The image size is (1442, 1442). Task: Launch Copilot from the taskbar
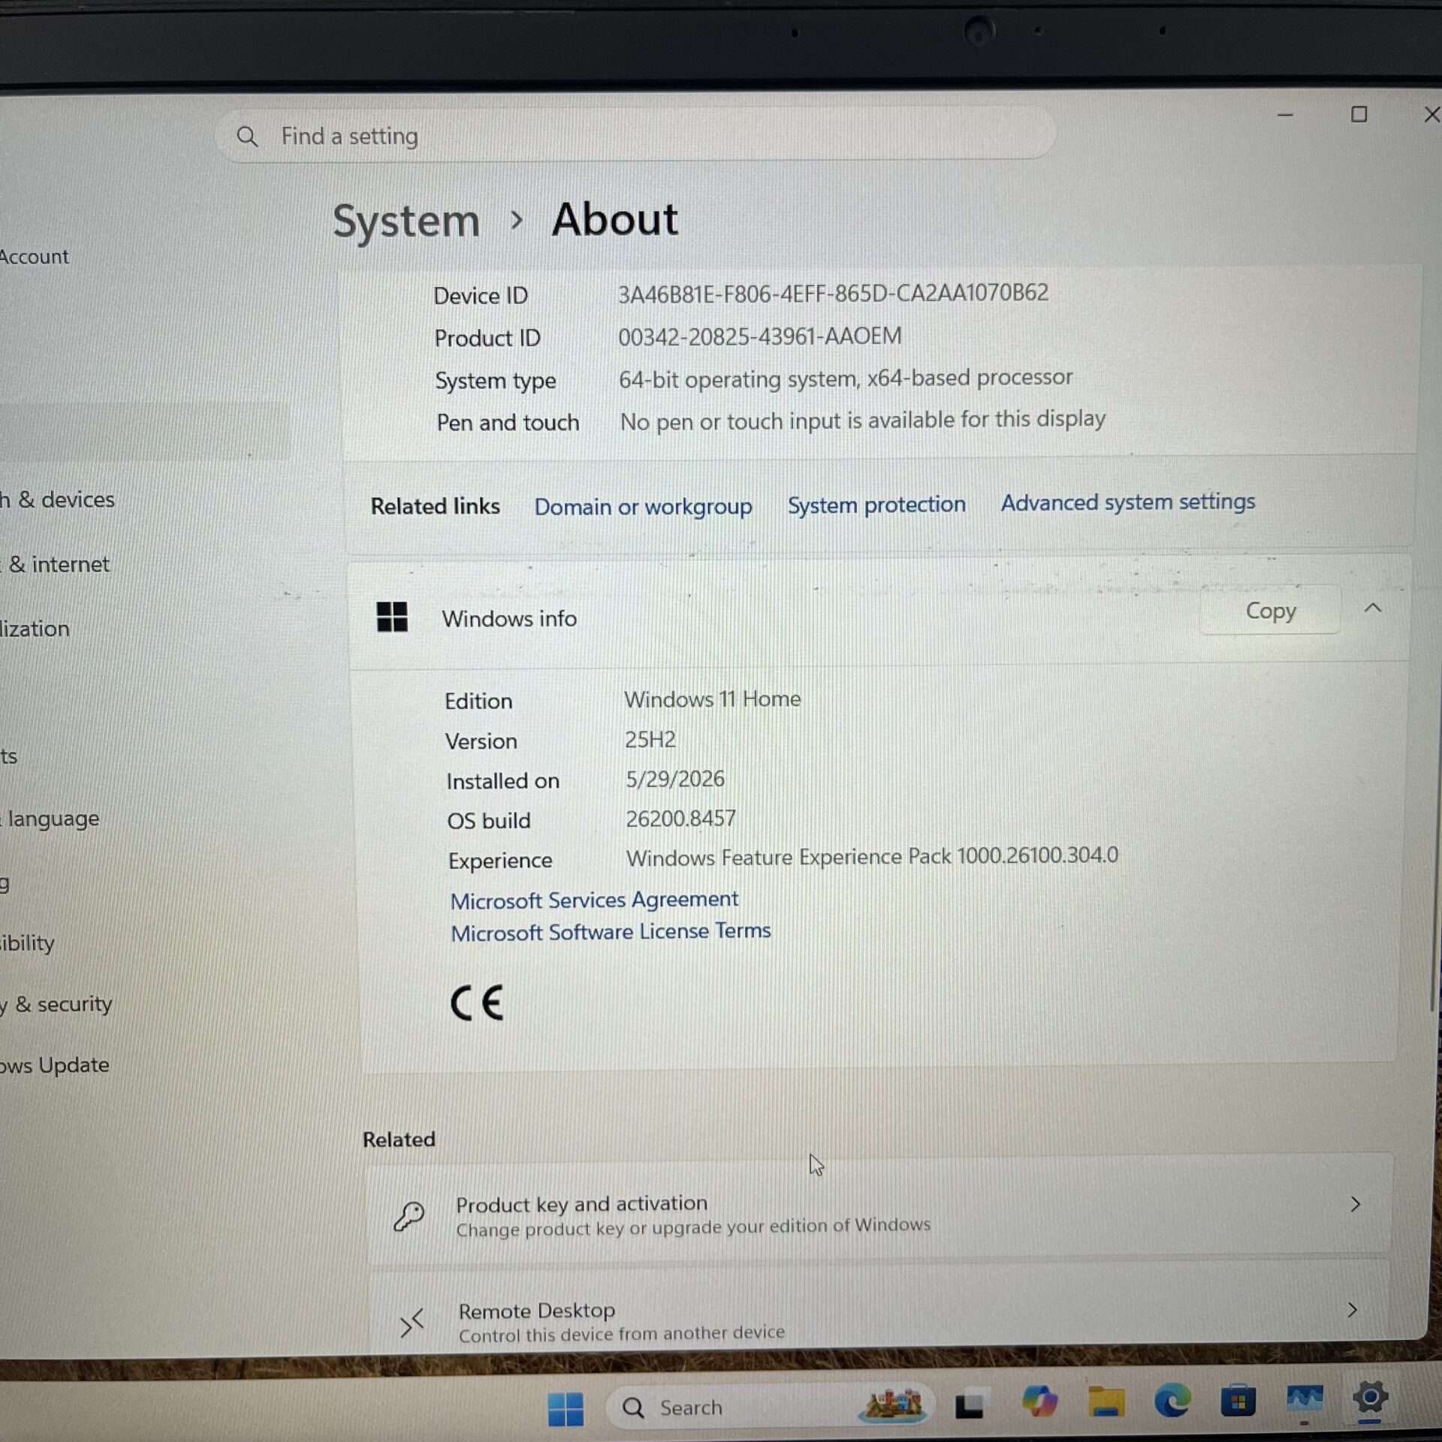1039,1401
